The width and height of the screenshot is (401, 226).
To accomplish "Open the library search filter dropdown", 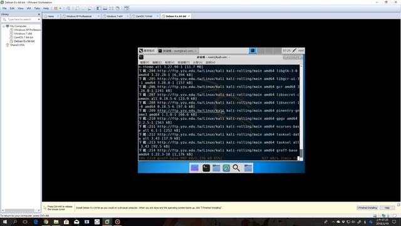I will [39, 19].
